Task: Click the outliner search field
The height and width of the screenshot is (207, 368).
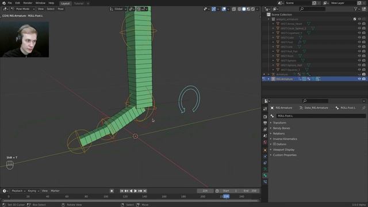Action: (312, 9)
